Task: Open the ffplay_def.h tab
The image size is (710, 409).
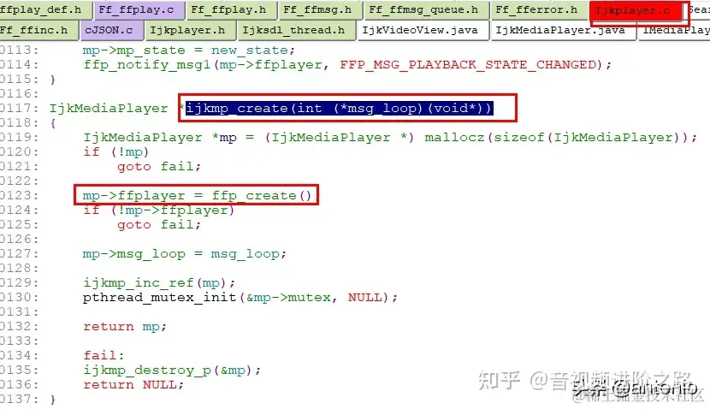Action: tap(43, 10)
